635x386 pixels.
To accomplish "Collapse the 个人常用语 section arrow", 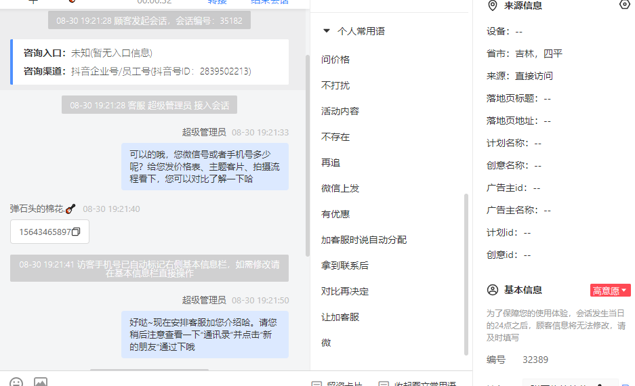I will 327,30.
